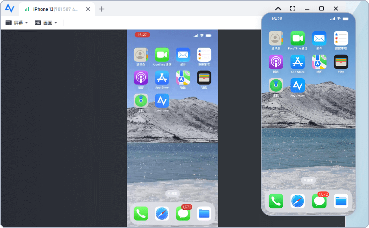Open AnyViewer app in the center mirrored screen
Image resolution: width=369 pixels, height=228 pixels.
162,101
